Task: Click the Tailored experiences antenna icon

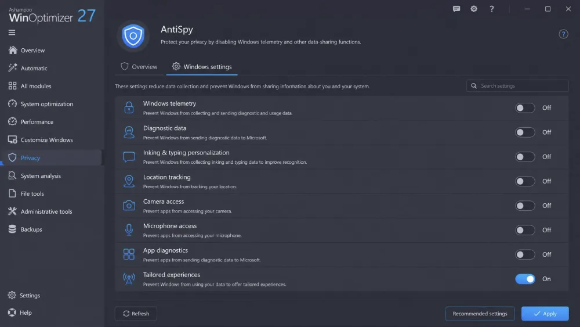Action: pos(129,279)
